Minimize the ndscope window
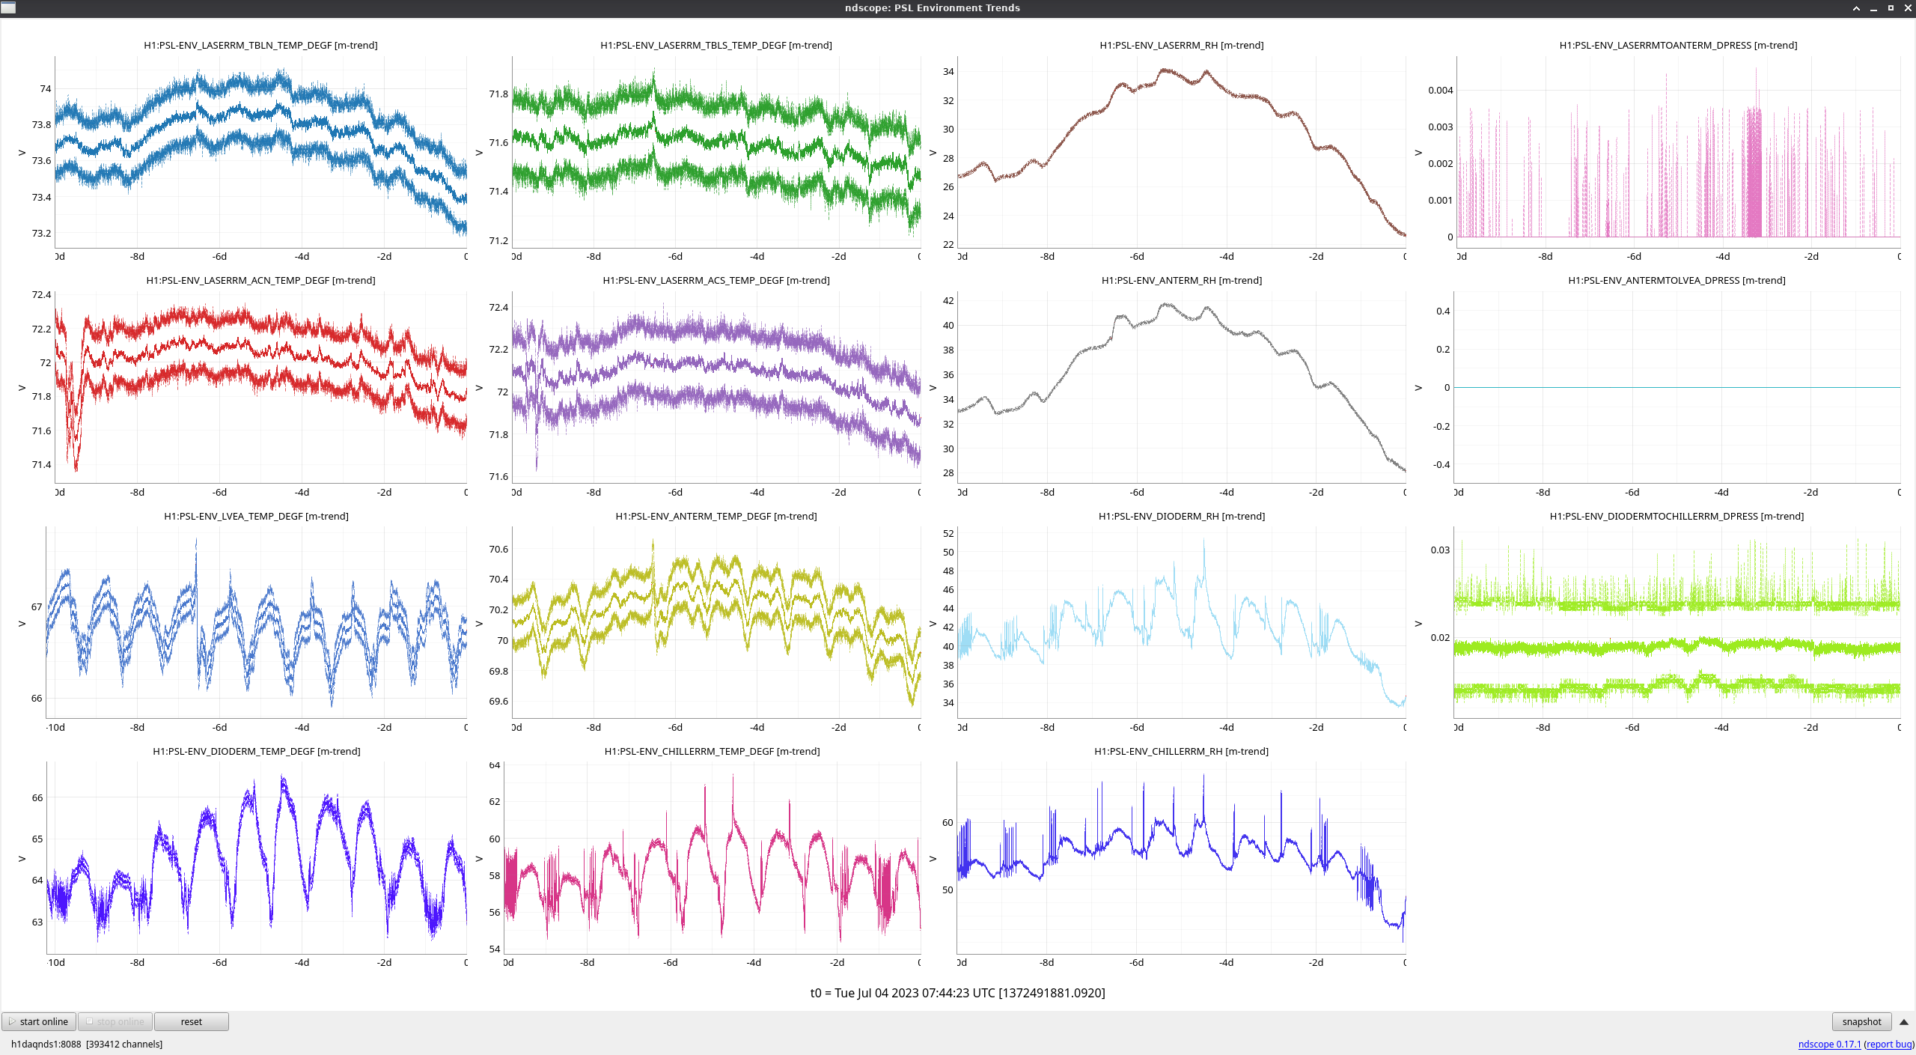Viewport: 1916px width, 1055px height. pos(1873,8)
